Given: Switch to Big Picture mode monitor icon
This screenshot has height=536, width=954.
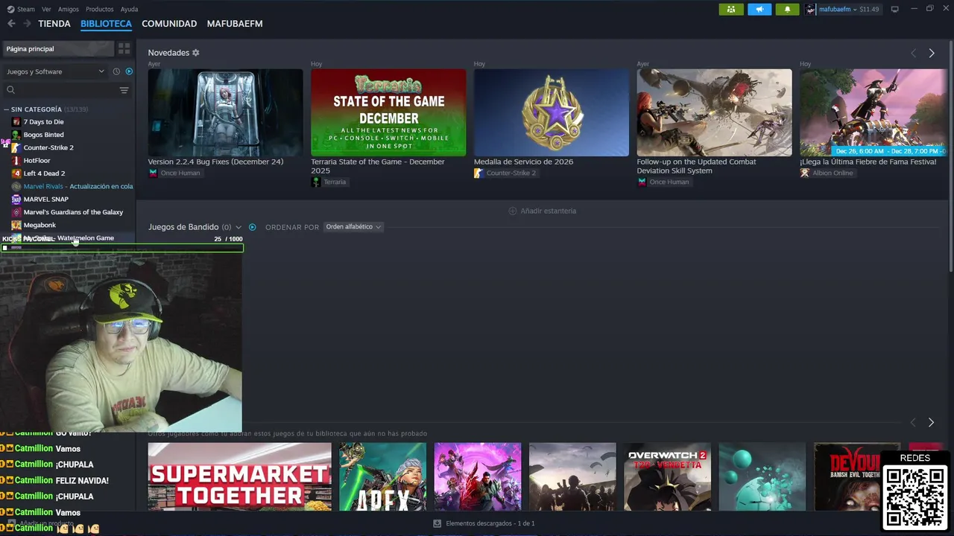Looking at the screenshot, I should click(895, 9).
